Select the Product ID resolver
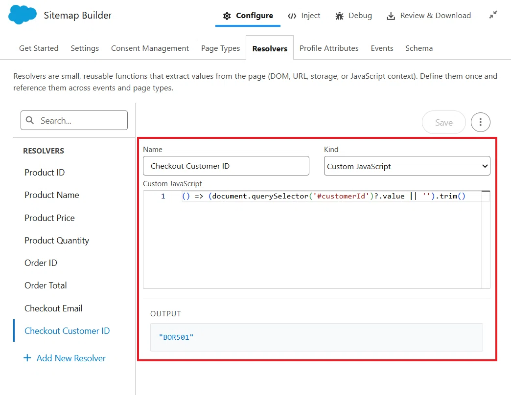 (45, 173)
